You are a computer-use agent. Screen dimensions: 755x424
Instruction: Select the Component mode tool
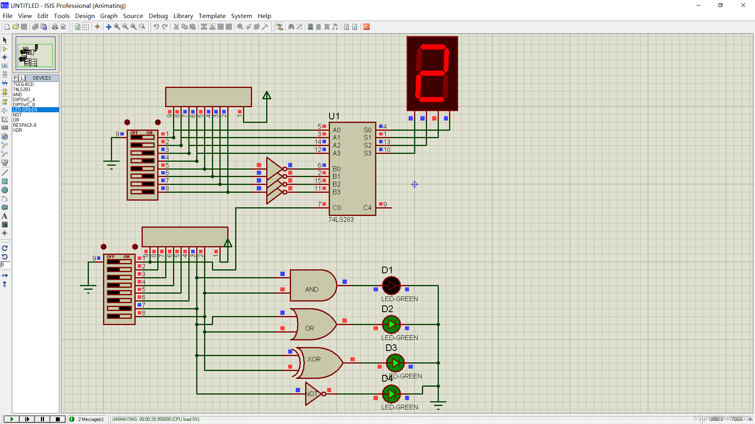click(x=5, y=49)
